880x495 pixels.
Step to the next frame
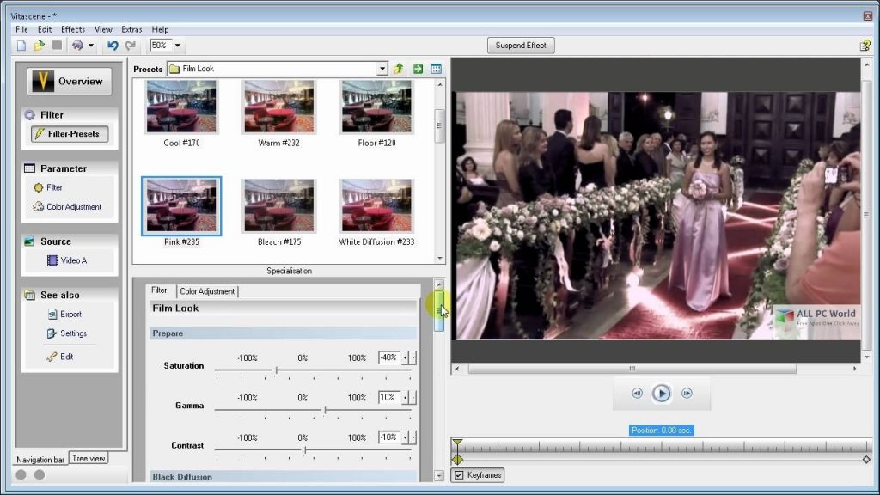point(687,394)
